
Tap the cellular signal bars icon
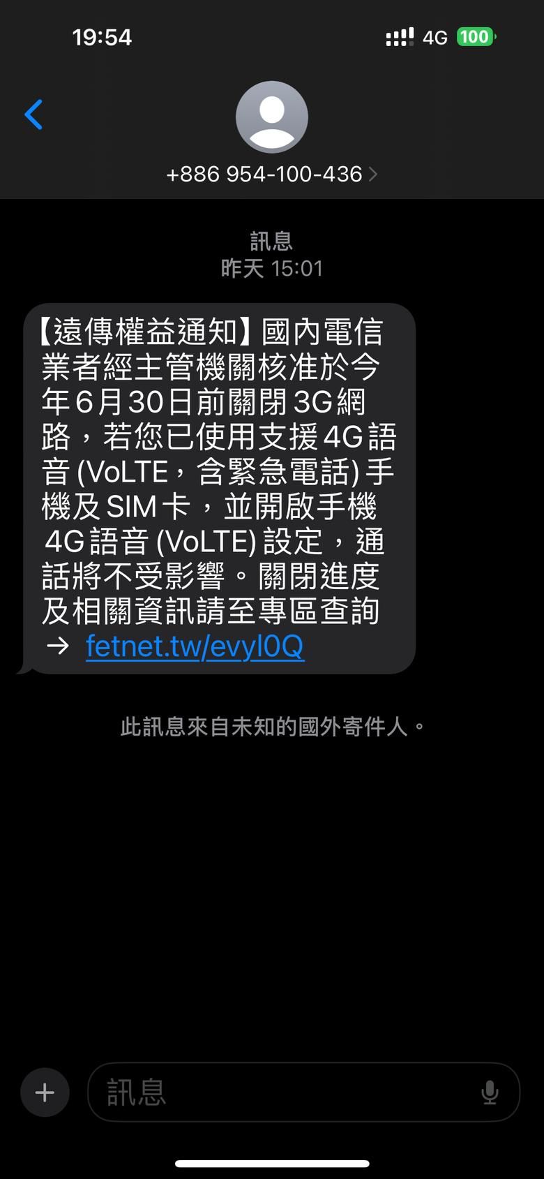point(400,37)
